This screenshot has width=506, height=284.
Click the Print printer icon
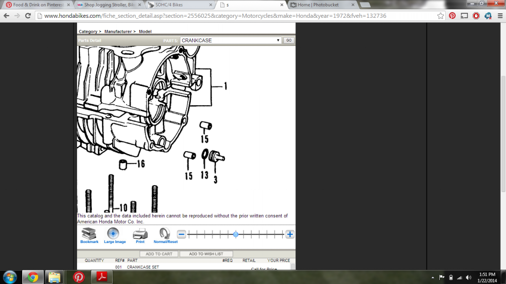click(x=140, y=233)
